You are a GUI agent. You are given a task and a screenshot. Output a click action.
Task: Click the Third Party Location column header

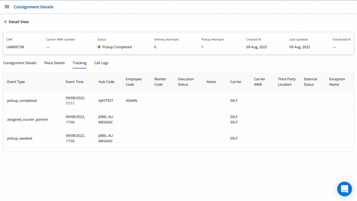[286, 82]
